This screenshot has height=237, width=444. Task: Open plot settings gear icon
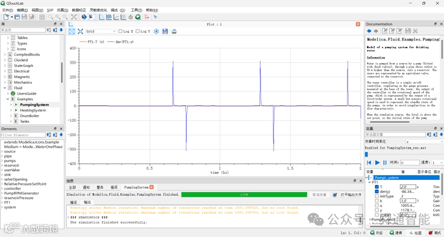click(x=157, y=31)
